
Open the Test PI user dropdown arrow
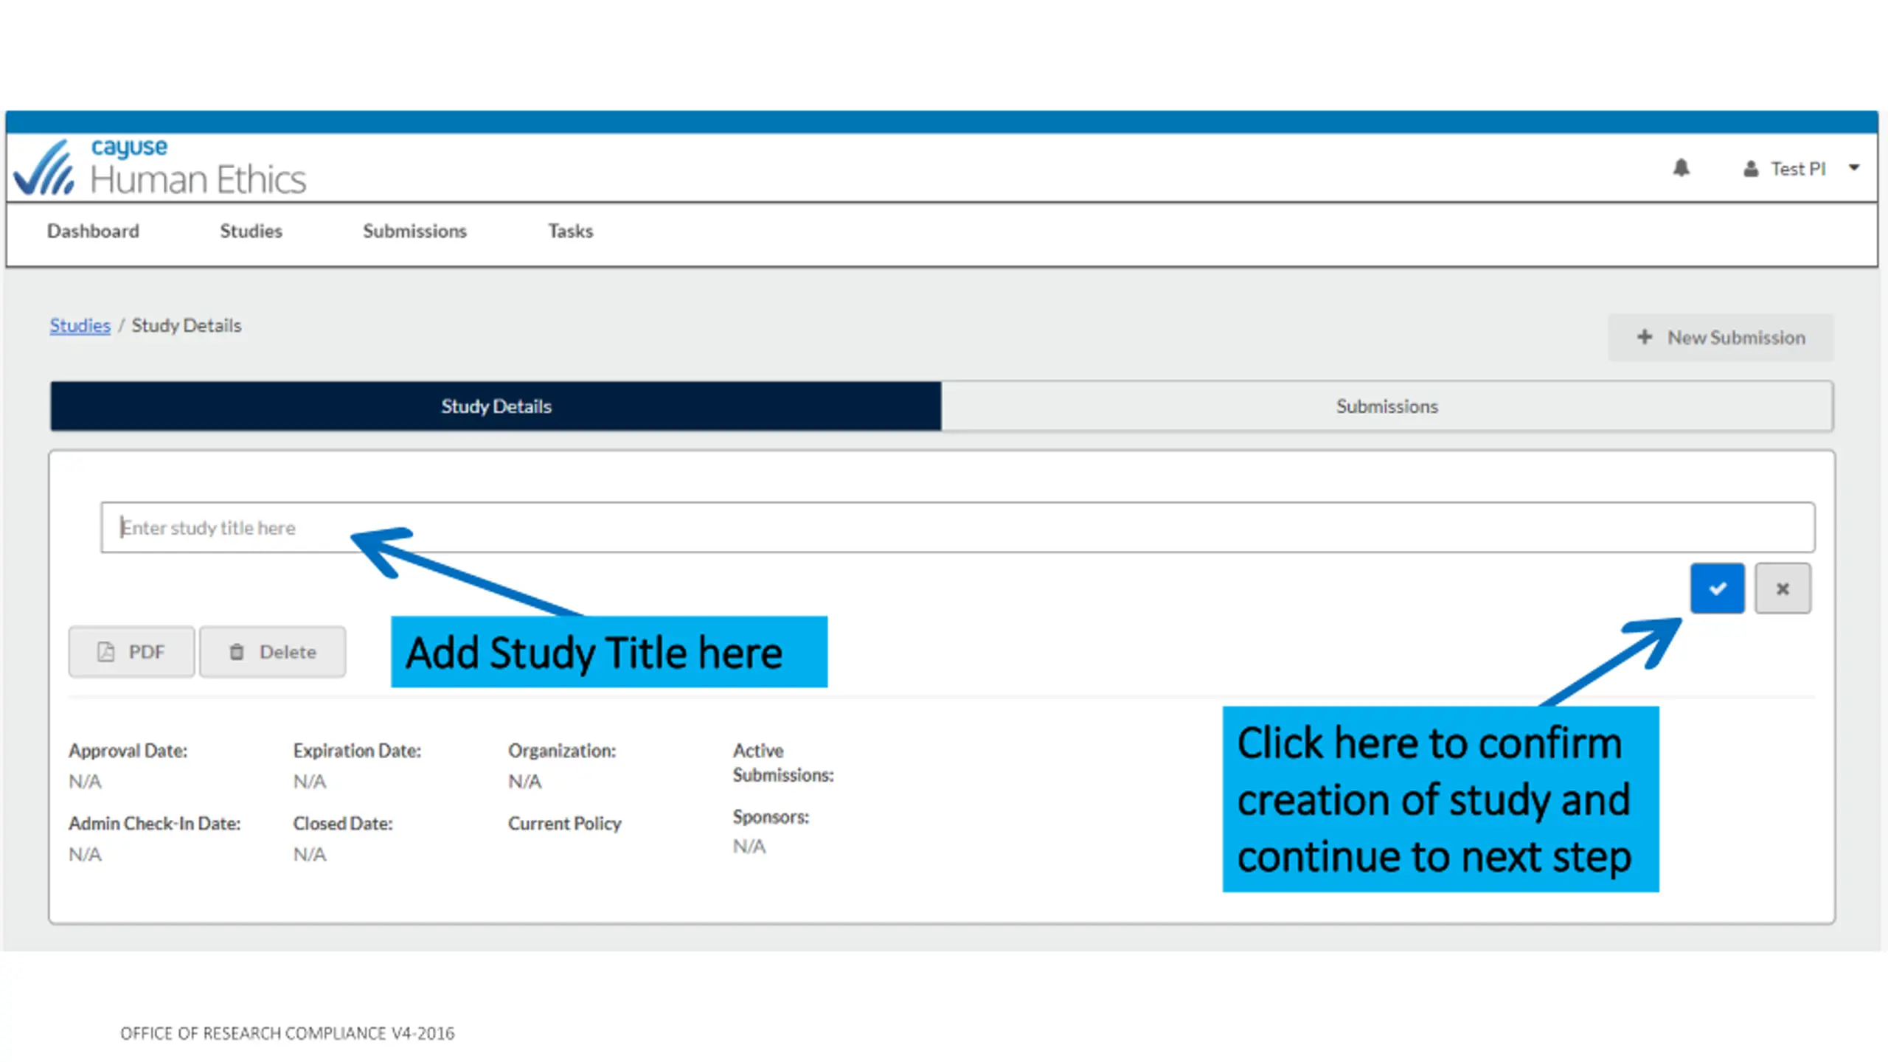pyautogui.click(x=1854, y=168)
